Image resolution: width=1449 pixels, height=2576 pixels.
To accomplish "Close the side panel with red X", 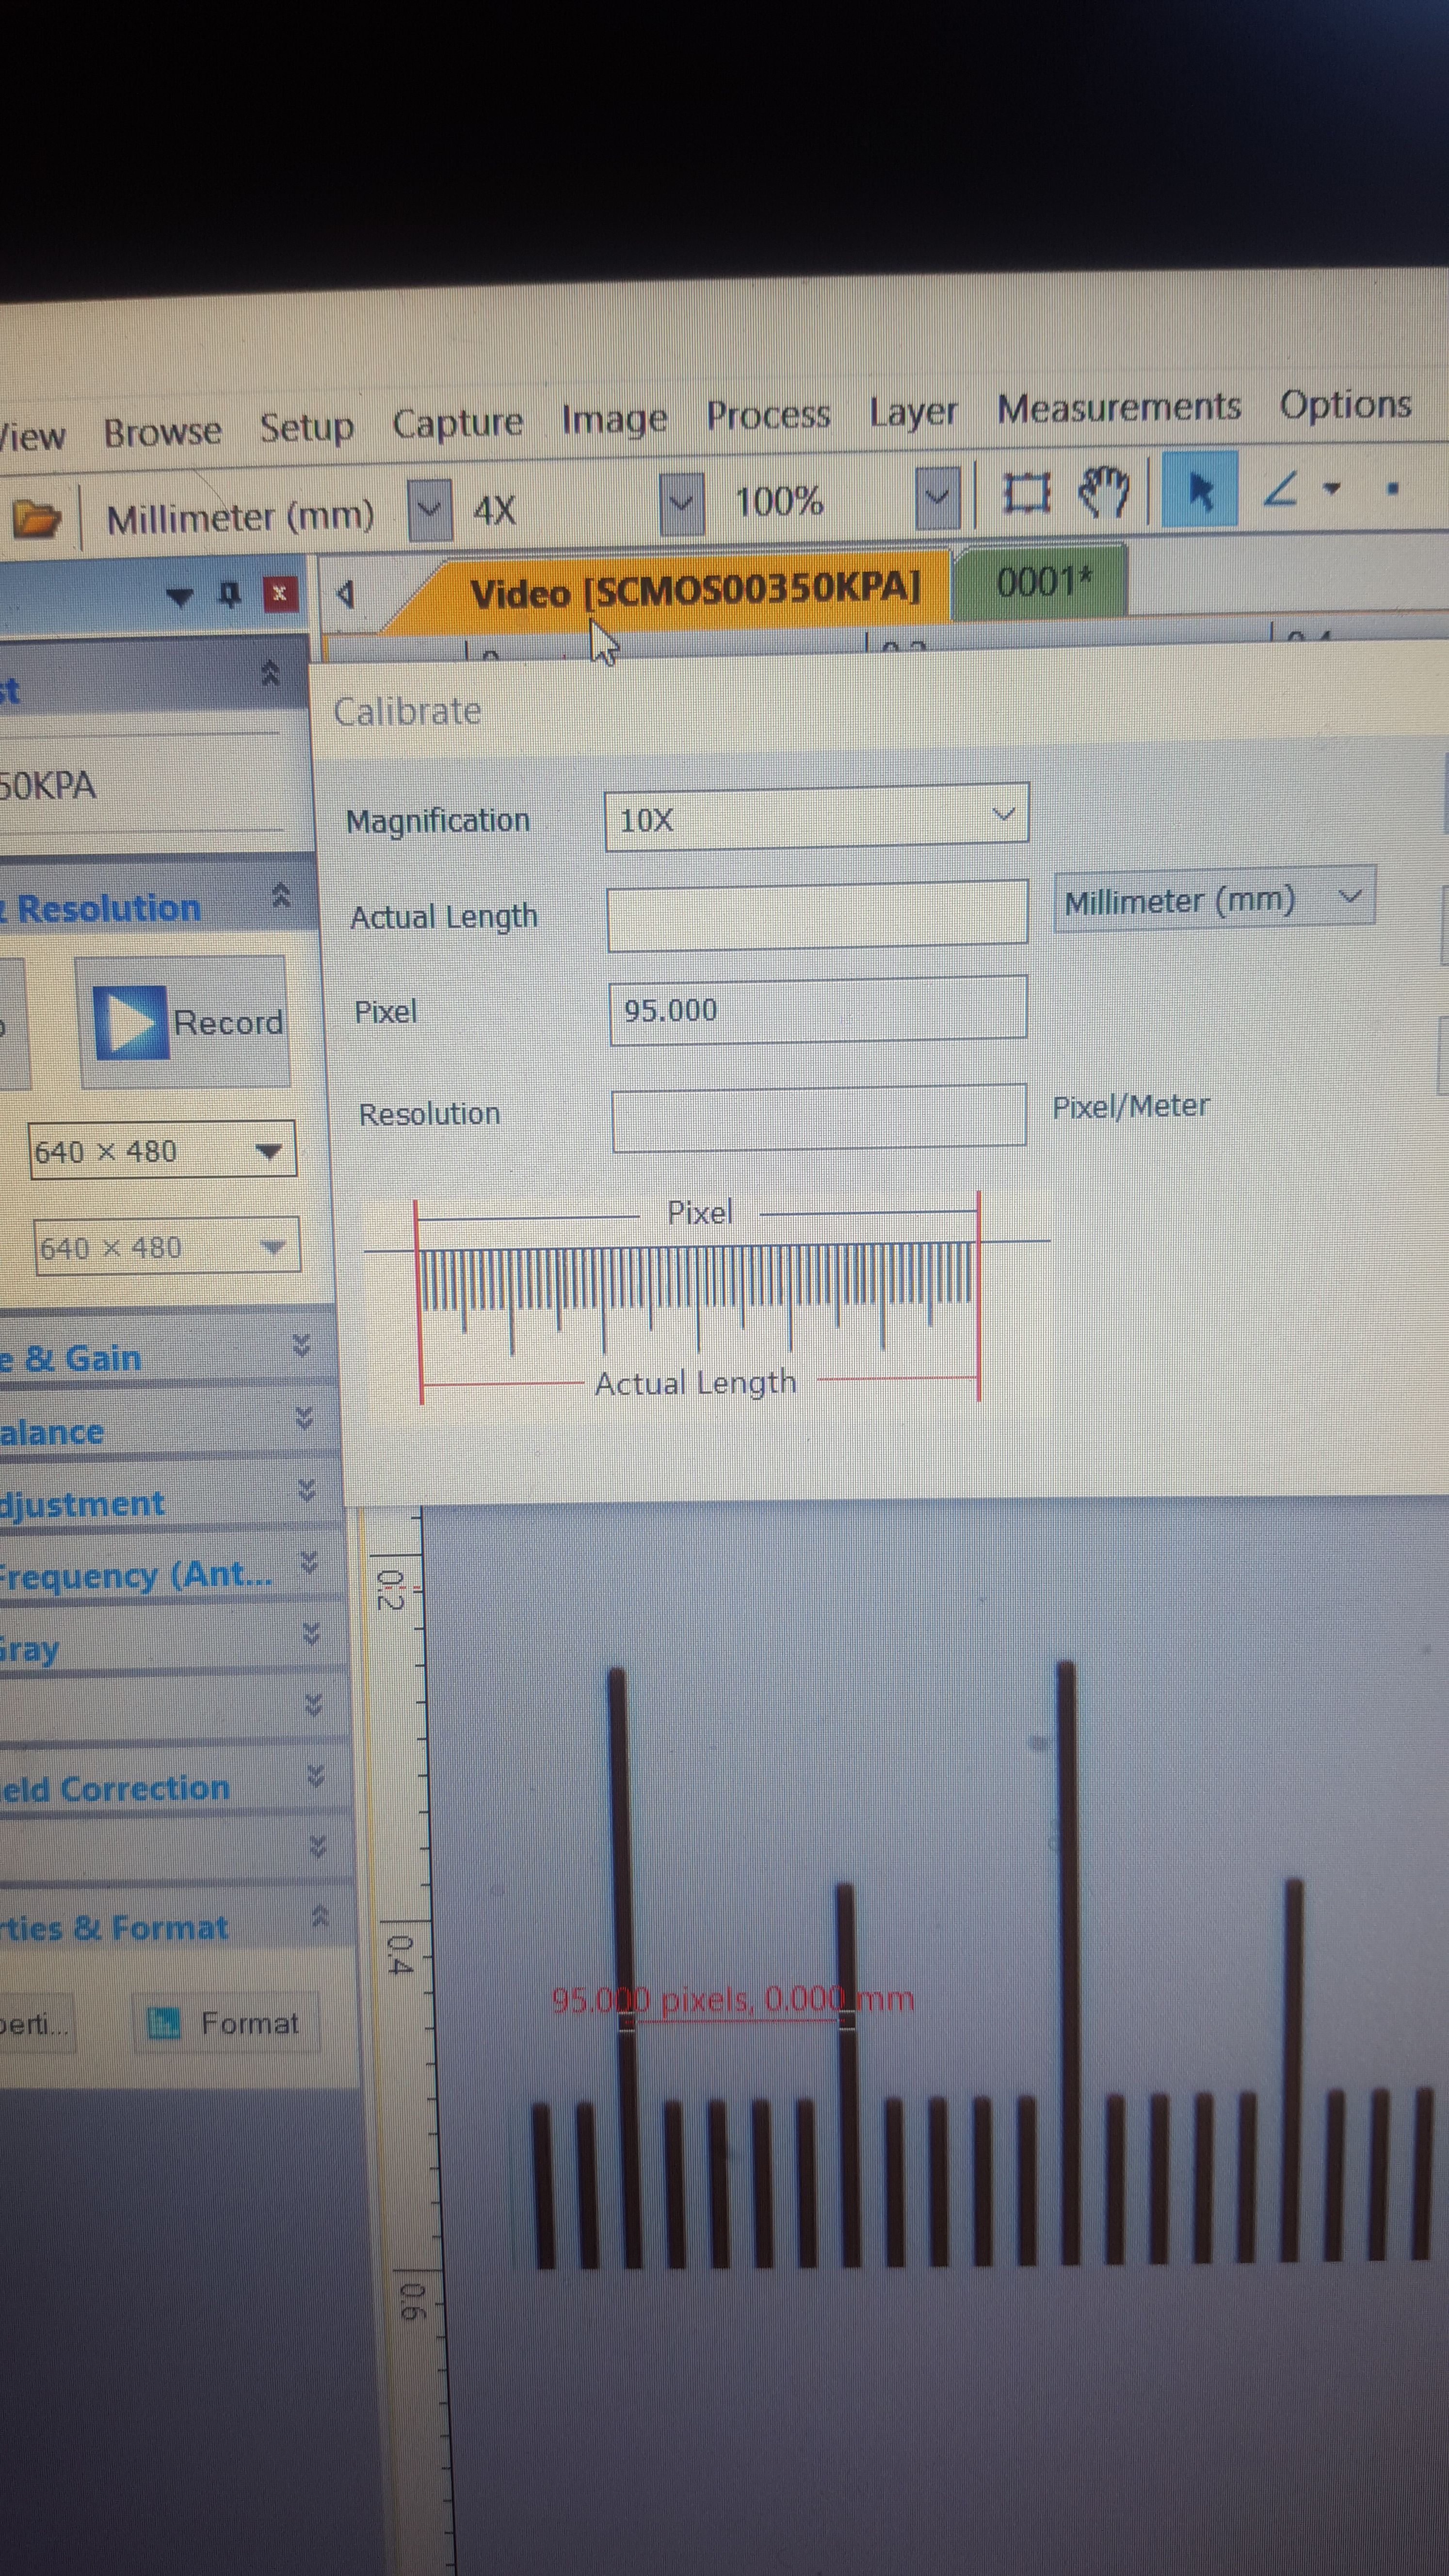I will tap(280, 593).
